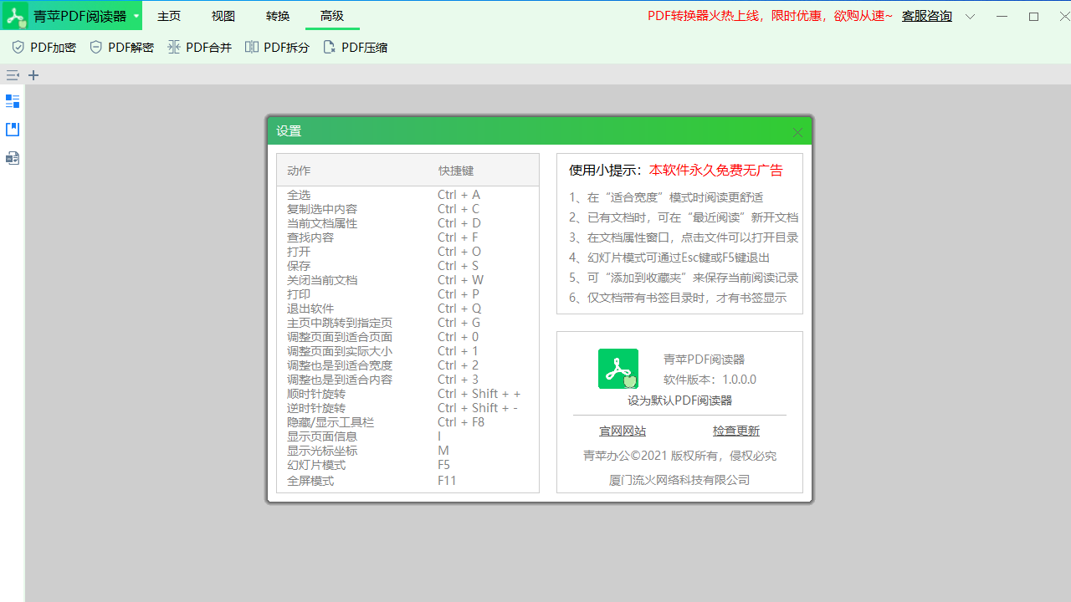Close the 设置 dialog with its X
Image resolution: width=1071 pixels, height=602 pixels.
point(797,131)
